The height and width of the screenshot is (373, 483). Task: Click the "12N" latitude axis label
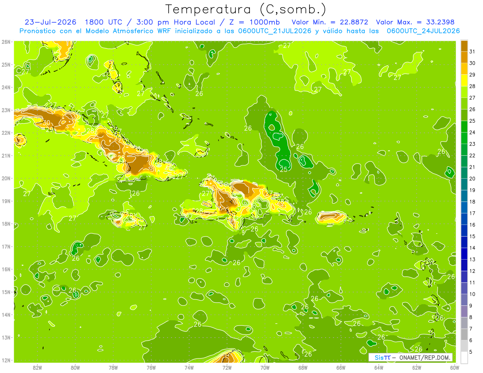[6, 360]
